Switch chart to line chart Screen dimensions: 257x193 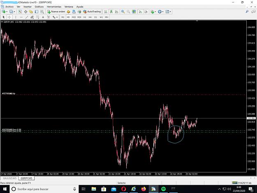pos(117,12)
